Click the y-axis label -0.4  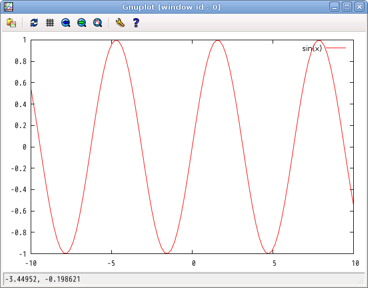19,190
